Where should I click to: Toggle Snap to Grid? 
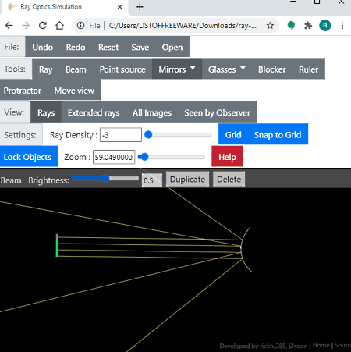(278, 134)
